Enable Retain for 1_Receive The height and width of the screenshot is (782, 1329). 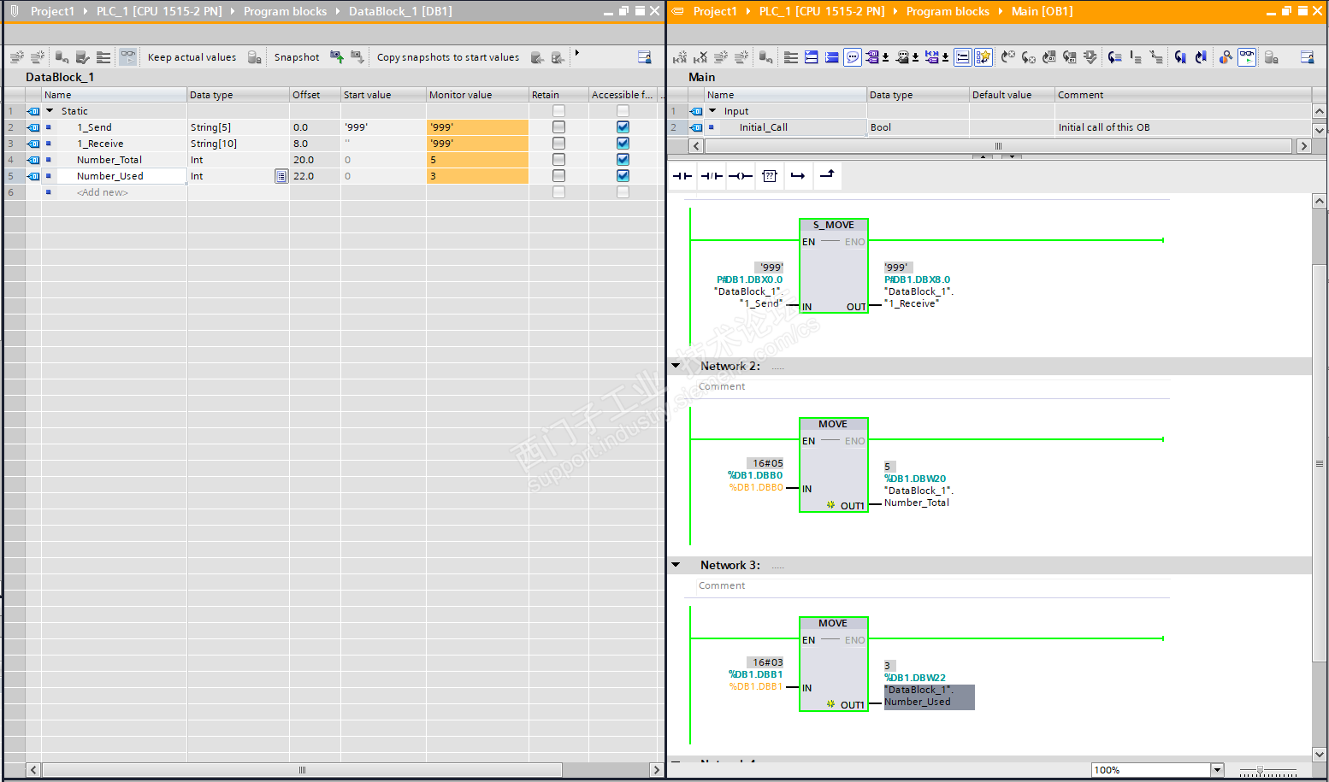[558, 144]
